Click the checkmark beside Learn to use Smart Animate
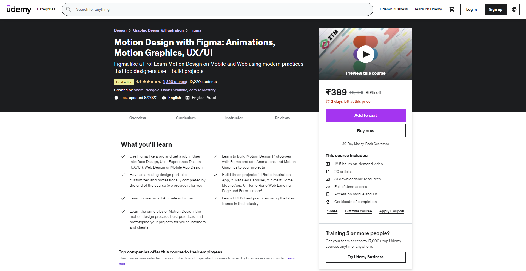This screenshot has width=526, height=271. (123, 198)
